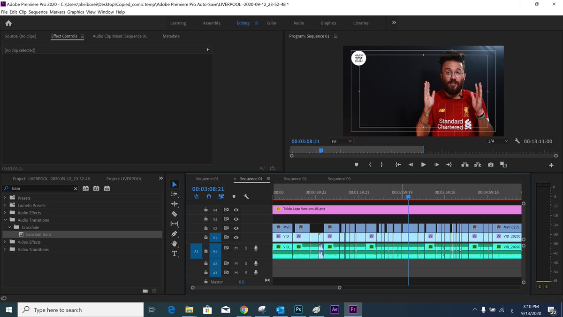Toggle Linked Selection in timeline

tap(221, 197)
